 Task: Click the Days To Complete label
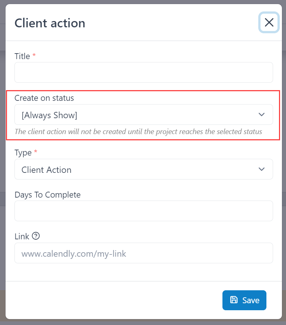(47, 195)
